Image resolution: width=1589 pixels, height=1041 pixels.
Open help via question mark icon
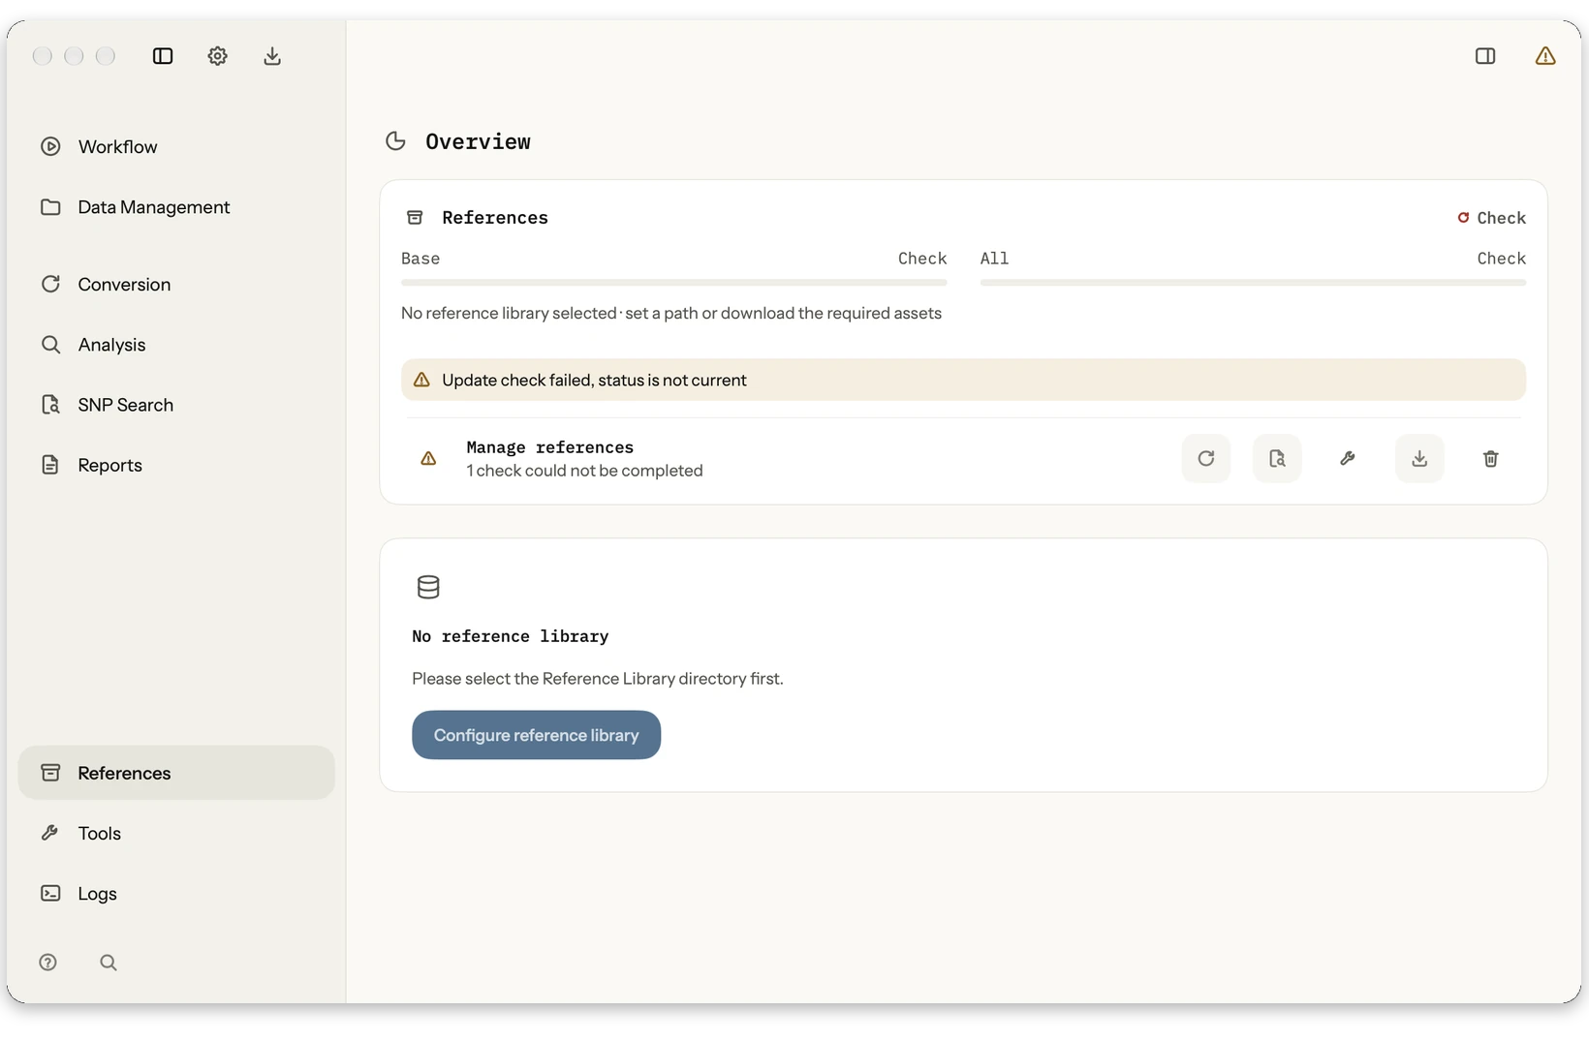(47, 963)
